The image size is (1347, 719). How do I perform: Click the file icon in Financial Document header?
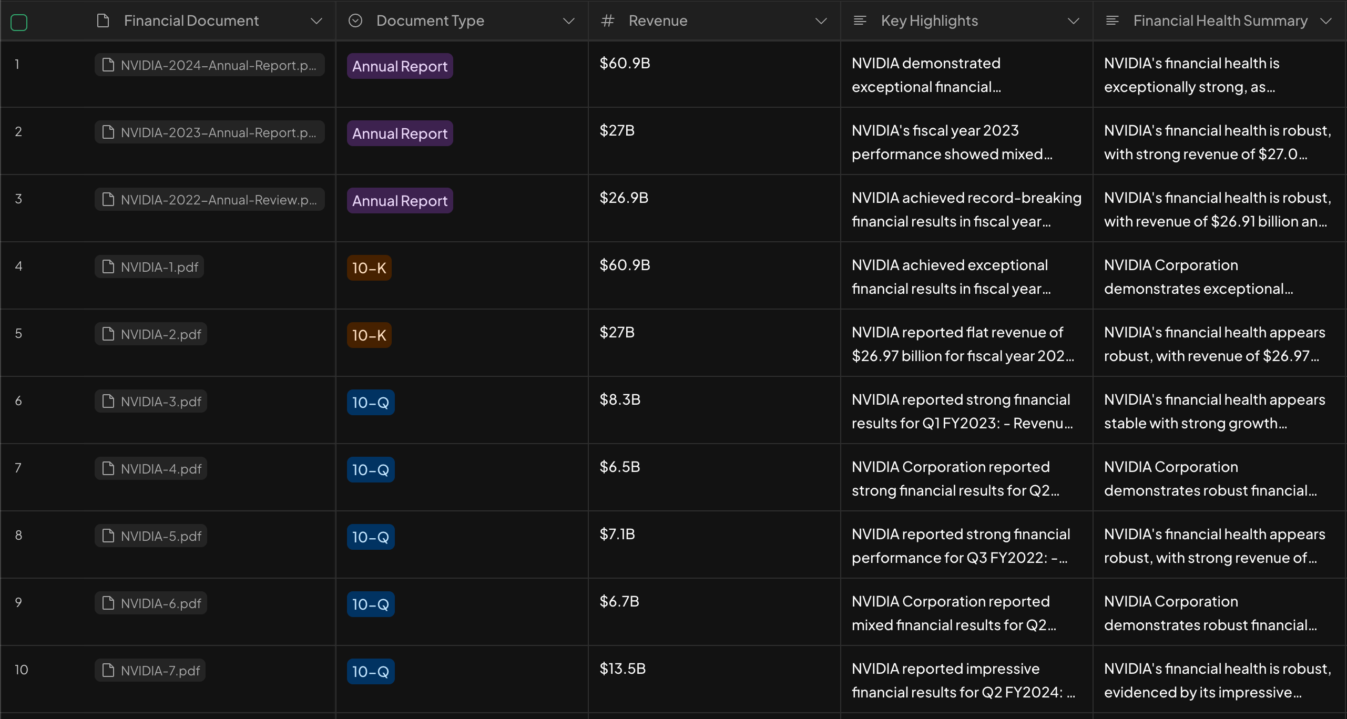[x=103, y=21]
